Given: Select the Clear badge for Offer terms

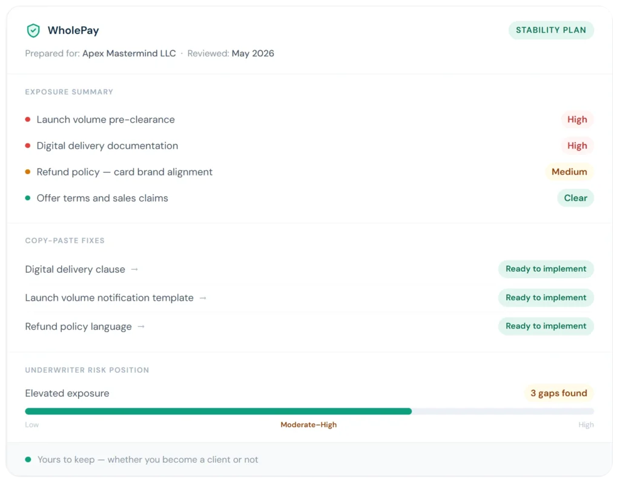Looking at the screenshot, I should click(575, 198).
